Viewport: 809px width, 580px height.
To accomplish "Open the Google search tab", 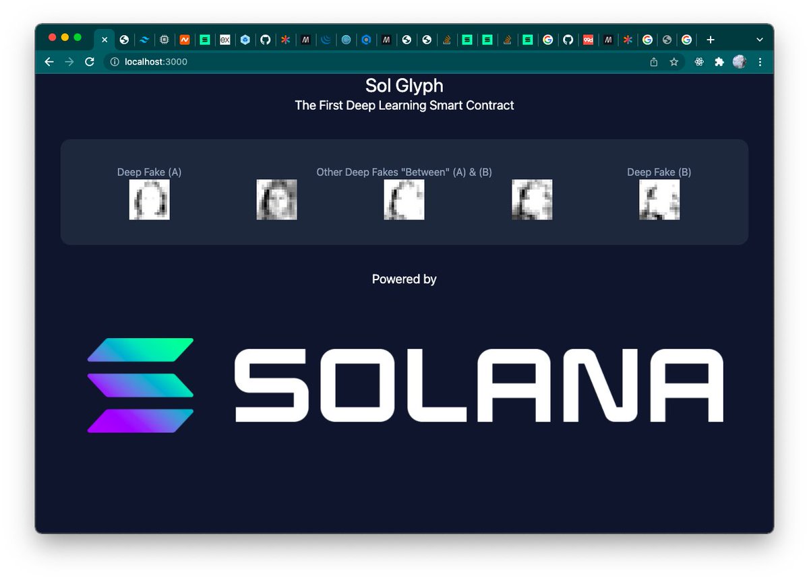I will pyautogui.click(x=548, y=40).
